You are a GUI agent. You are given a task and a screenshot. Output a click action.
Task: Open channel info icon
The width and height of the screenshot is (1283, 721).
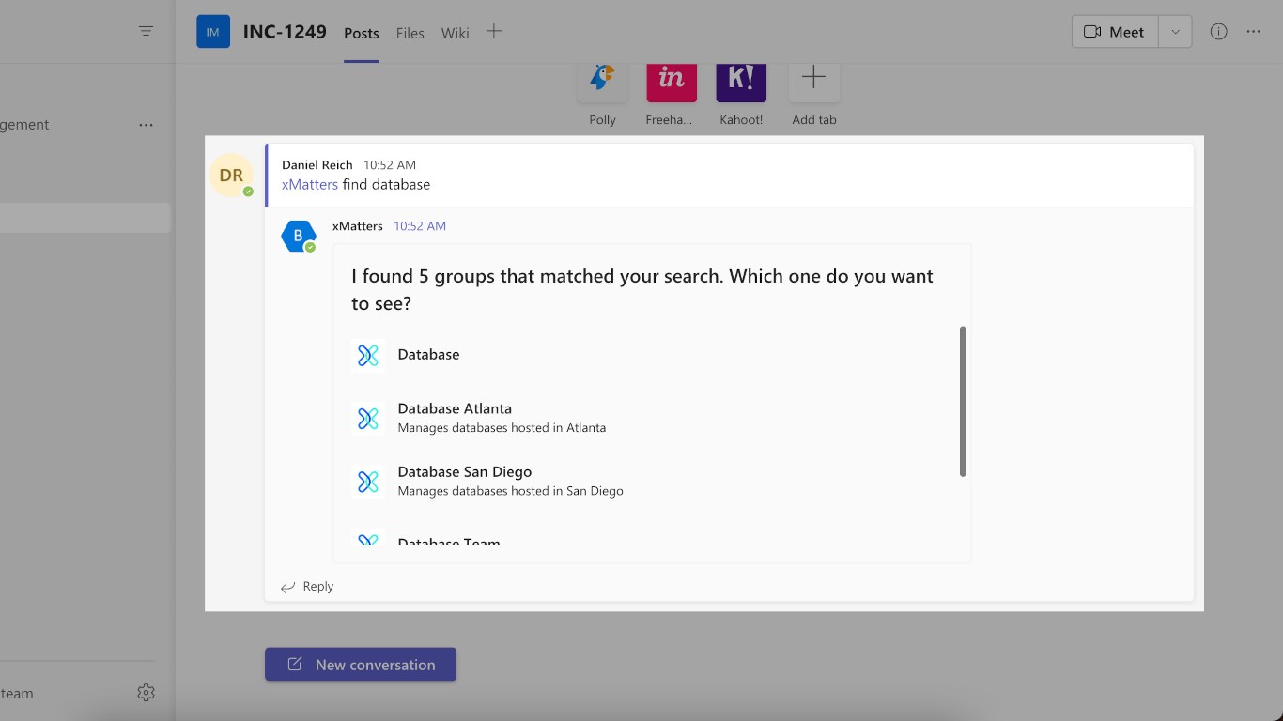pyautogui.click(x=1218, y=32)
